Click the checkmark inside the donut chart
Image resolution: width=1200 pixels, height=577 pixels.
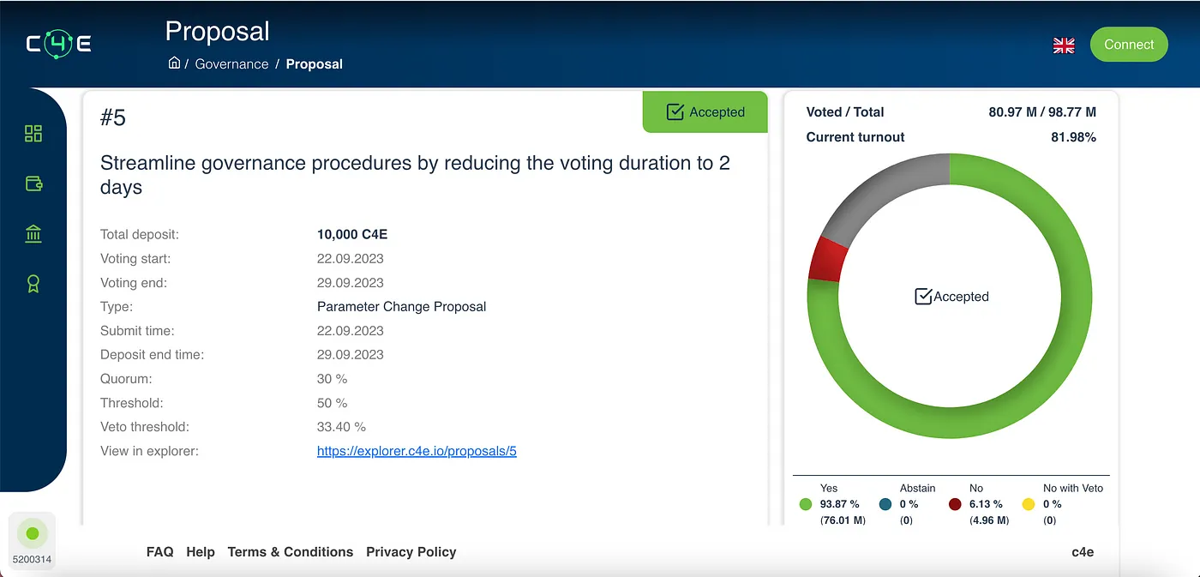[922, 296]
